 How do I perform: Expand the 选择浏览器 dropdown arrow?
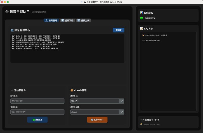(122, 112)
